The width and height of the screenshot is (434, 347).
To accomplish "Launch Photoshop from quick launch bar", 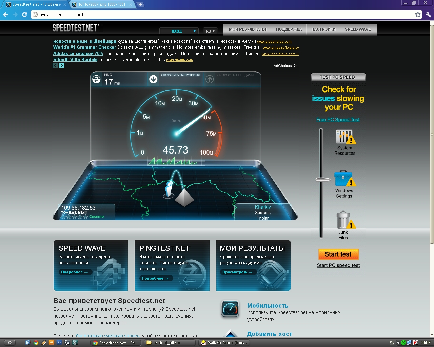I will pyautogui.click(x=59, y=343).
